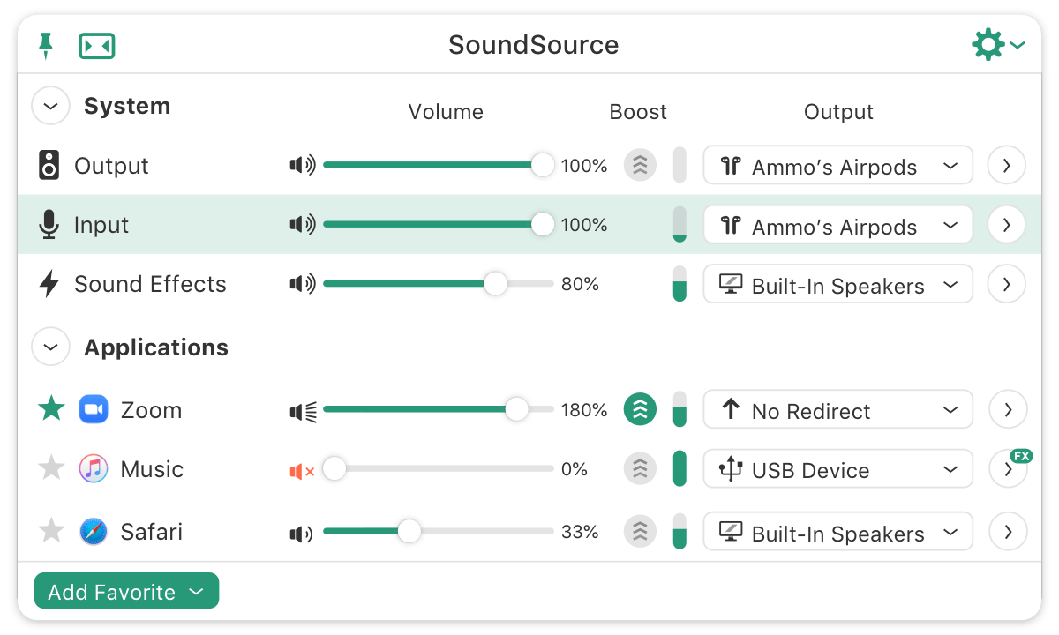The width and height of the screenshot is (1059, 635).
Task: Expand the Input row details arrow
Action: [x=1007, y=225]
